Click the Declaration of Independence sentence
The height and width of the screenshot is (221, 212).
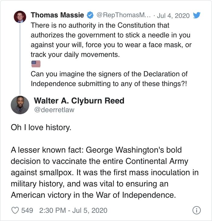tap(109, 79)
